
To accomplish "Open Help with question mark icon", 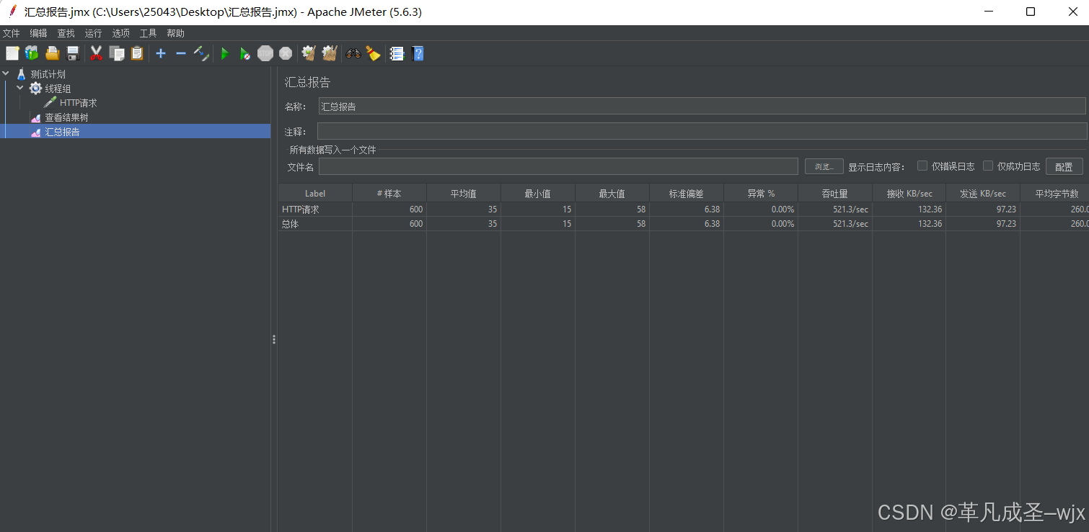I will pos(417,53).
